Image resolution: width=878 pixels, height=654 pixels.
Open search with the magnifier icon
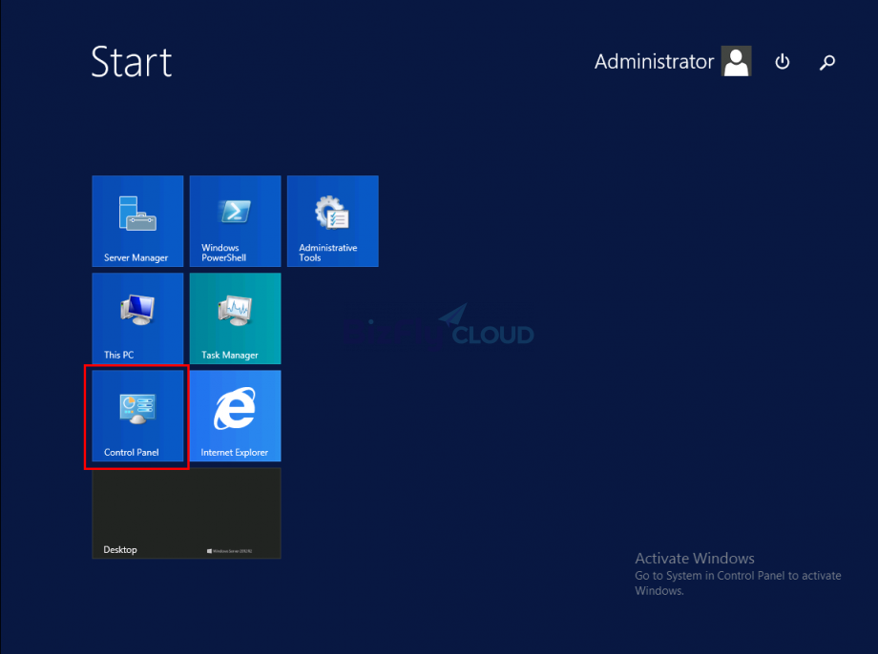click(x=827, y=62)
